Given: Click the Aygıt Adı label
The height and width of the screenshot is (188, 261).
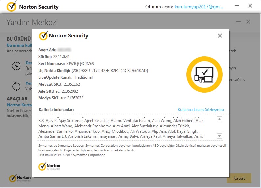Looking at the screenshot, I should point(47,50).
